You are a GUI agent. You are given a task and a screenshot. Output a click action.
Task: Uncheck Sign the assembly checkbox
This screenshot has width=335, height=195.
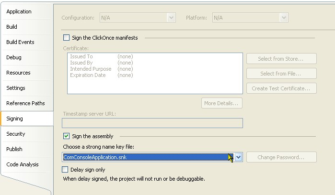66,136
